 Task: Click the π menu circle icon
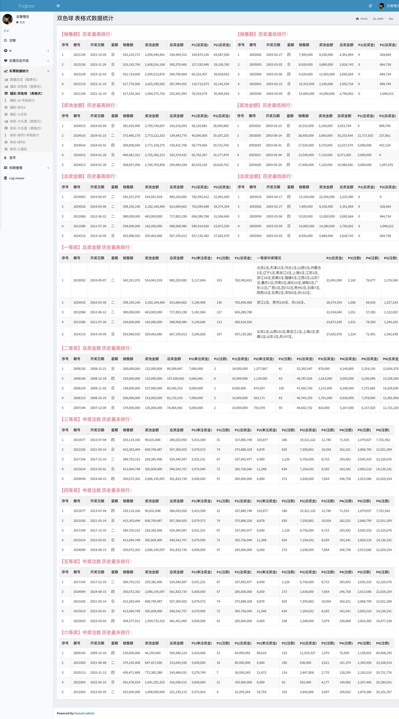5,50
